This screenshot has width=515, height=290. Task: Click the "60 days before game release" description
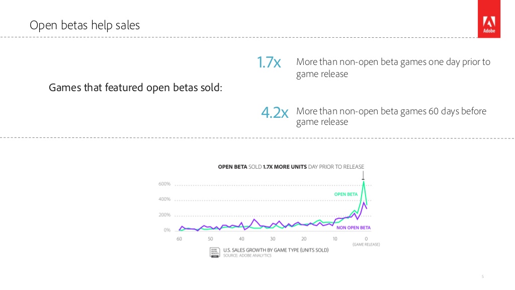click(391, 116)
